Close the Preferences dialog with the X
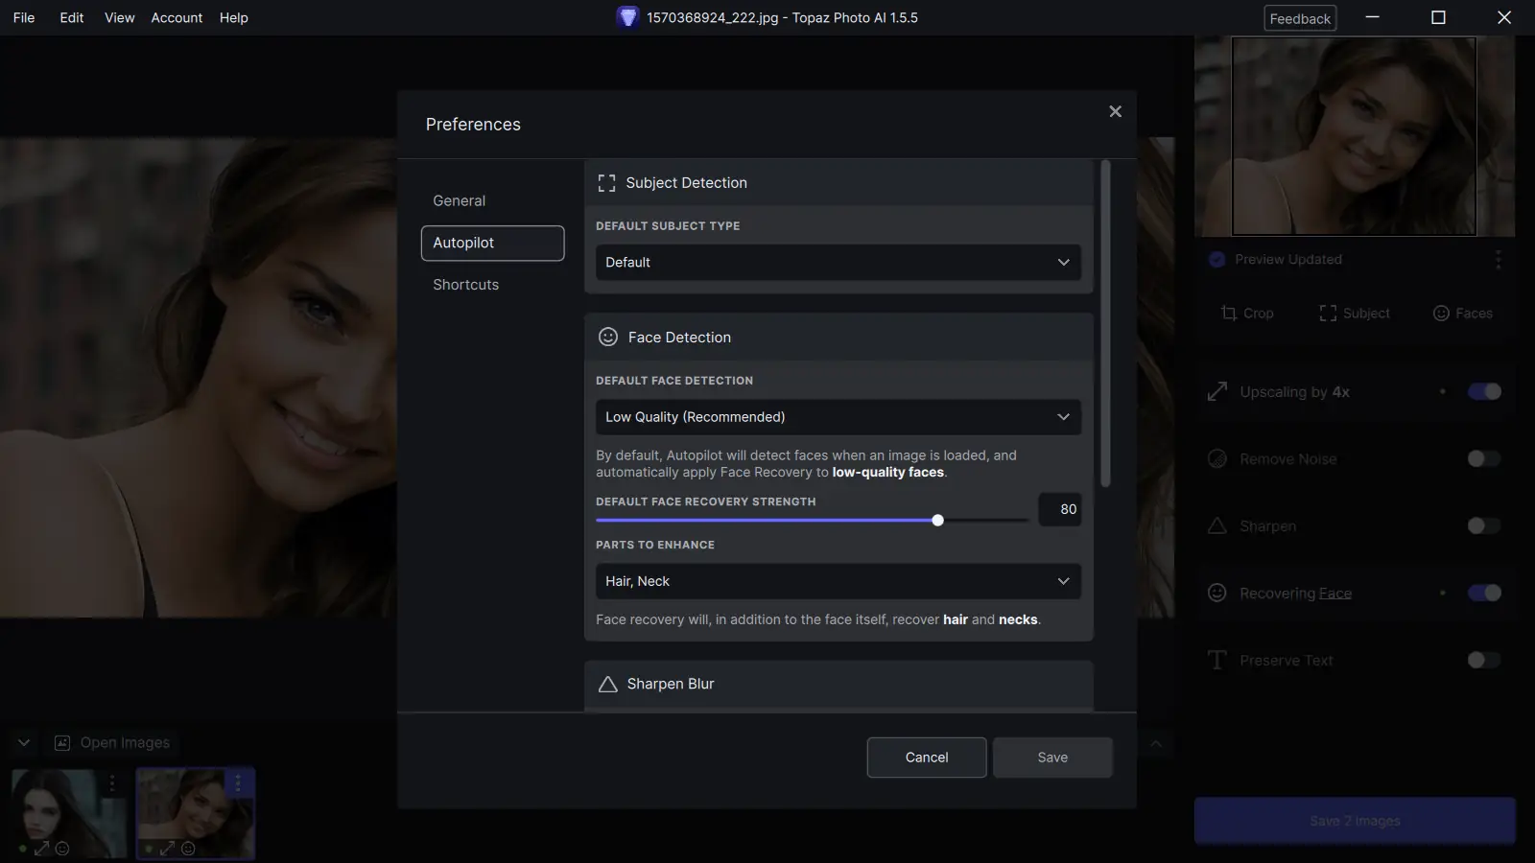1535x863 pixels. (1115, 111)
